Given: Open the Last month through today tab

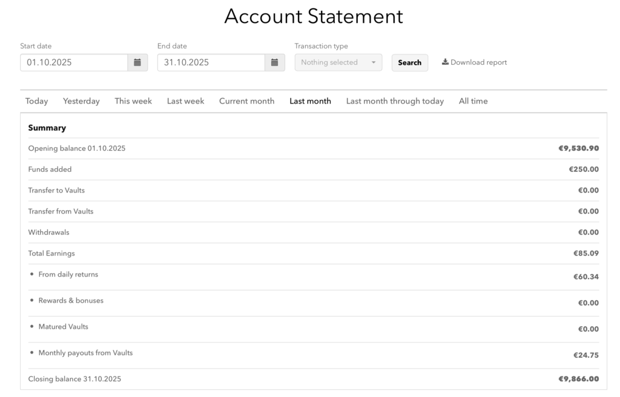Looking at the screenshot, I should point(395,101).
